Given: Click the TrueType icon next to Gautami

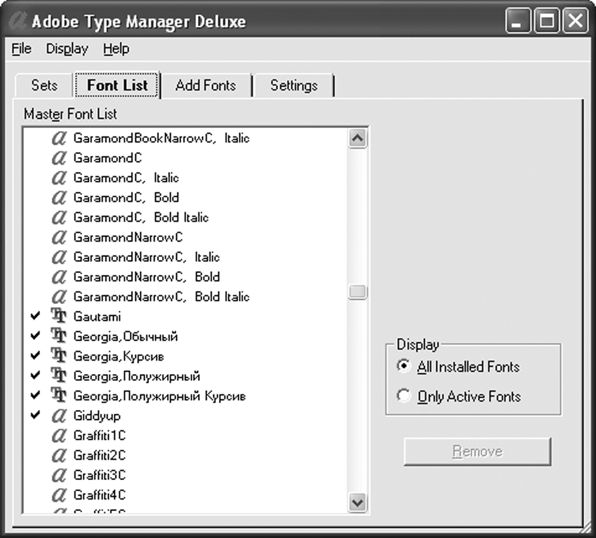Looking at the screenshot, I should click(59, 315).
